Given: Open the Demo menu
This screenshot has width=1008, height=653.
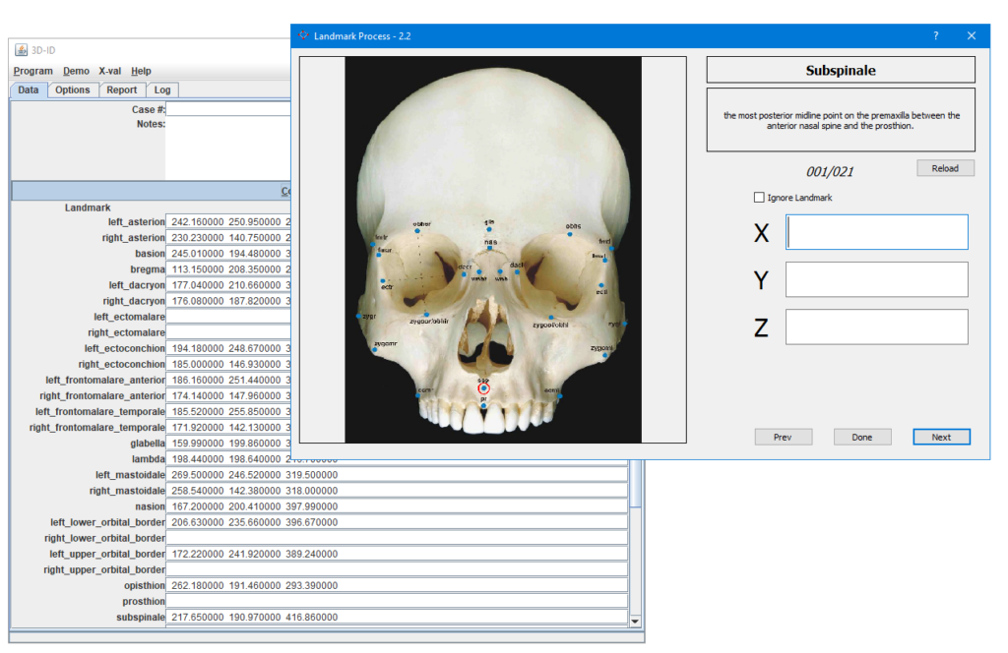Looking at the screenshot, I should (76, 70).
